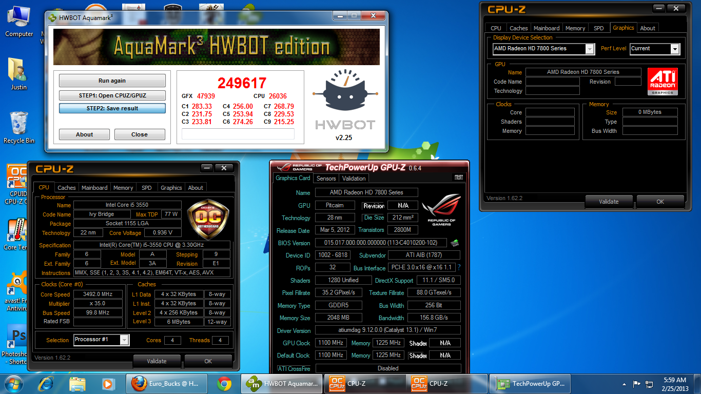Click the ATI Radeon logo in CPU-Z Graphics
701x394 pixels.
tap(663, 81)
